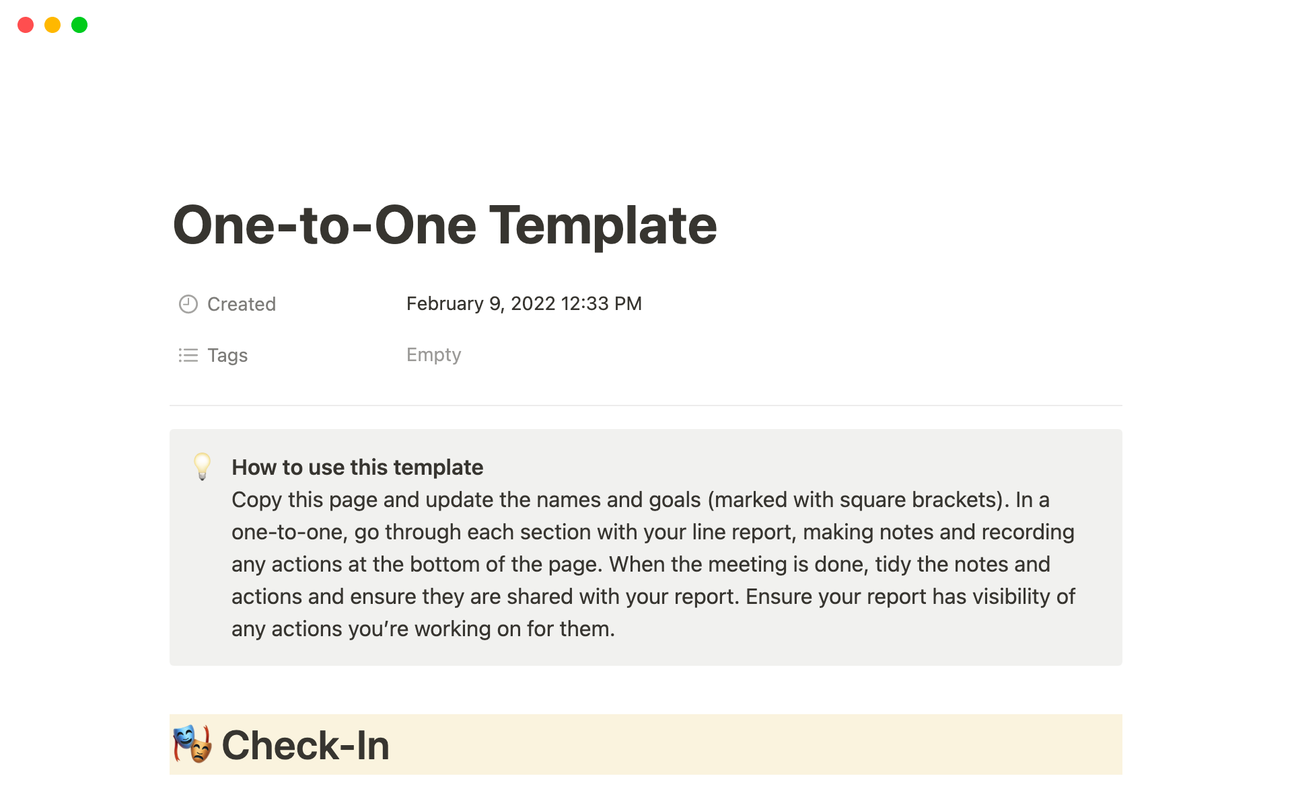
Task: Open the Created property label
Action: [242, 304]
